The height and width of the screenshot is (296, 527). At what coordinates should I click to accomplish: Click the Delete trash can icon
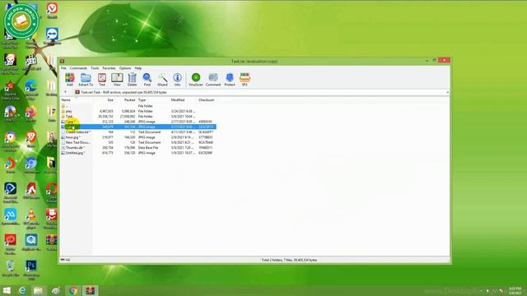132,80
